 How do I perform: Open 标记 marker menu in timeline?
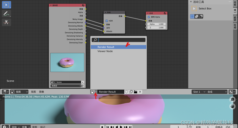pos(43,127)
